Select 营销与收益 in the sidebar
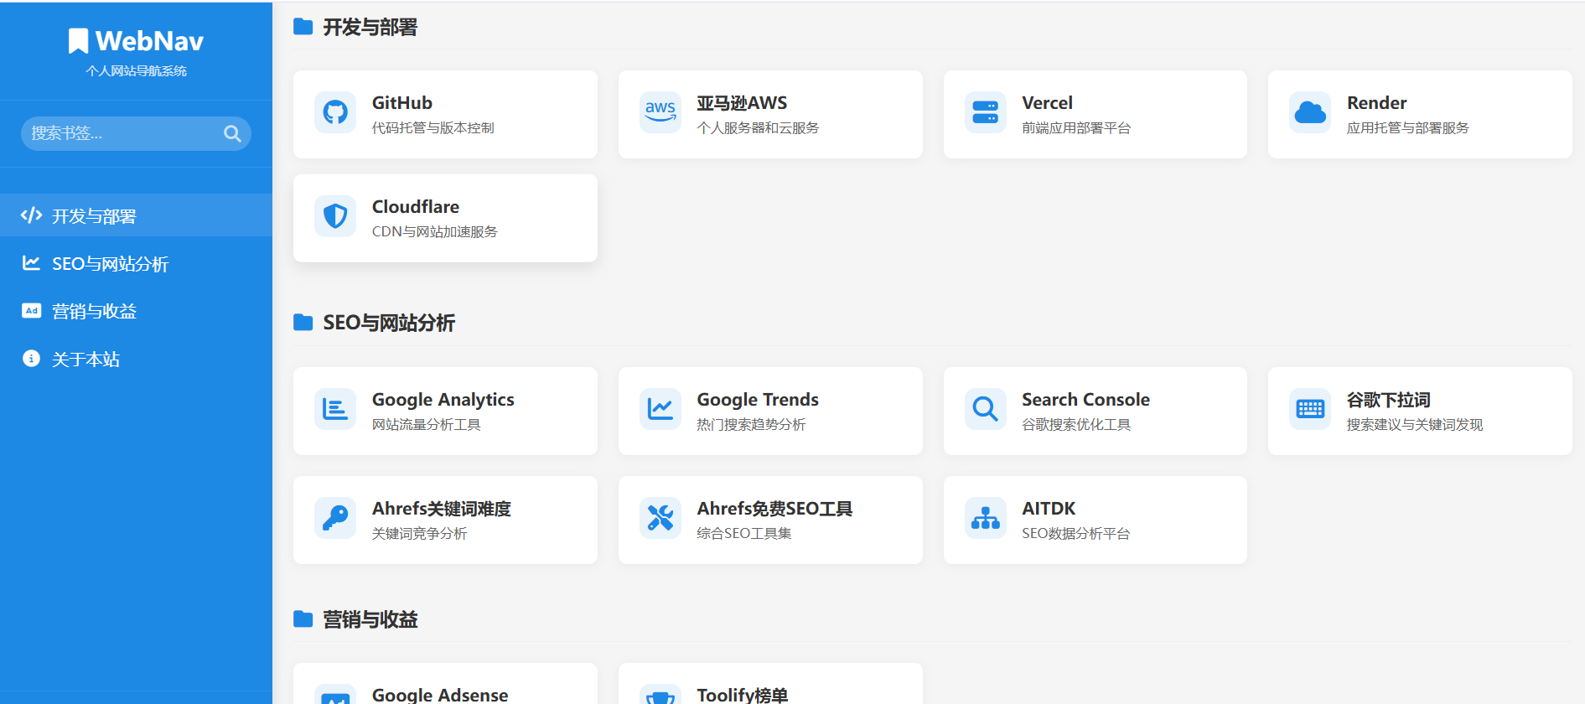 click(x=136, y=311)
